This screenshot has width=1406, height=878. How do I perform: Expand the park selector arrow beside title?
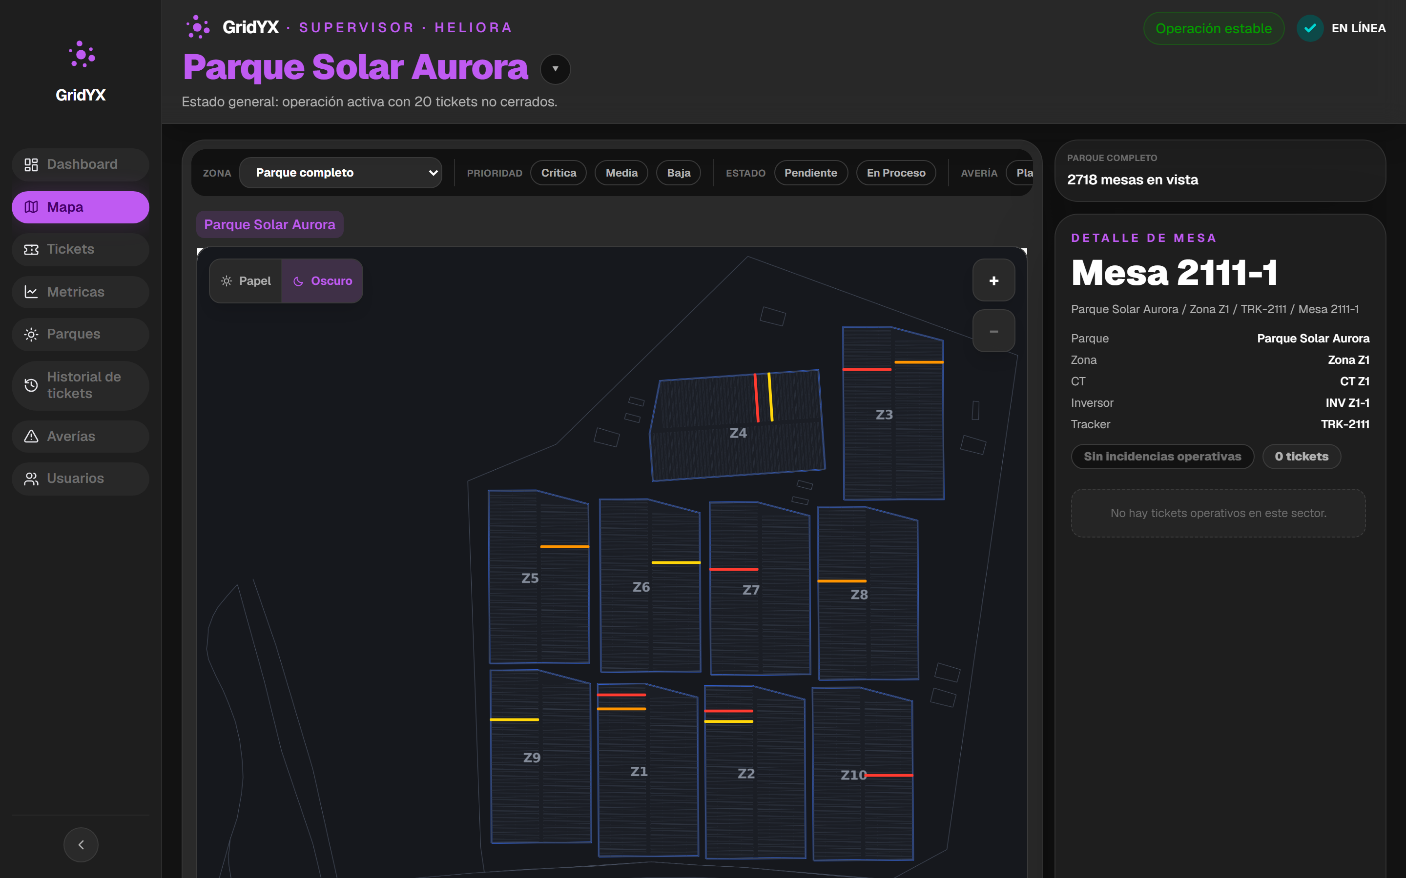555,69
